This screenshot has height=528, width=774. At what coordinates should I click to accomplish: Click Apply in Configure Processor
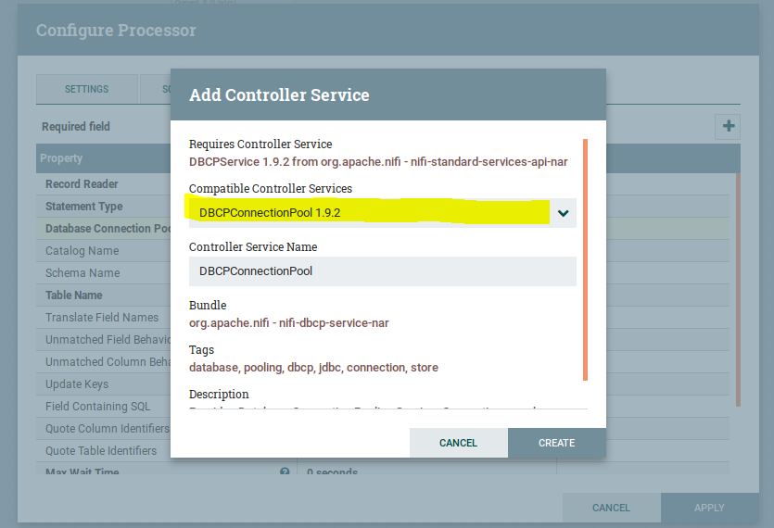pyautogui.click(x=709, y=508)
